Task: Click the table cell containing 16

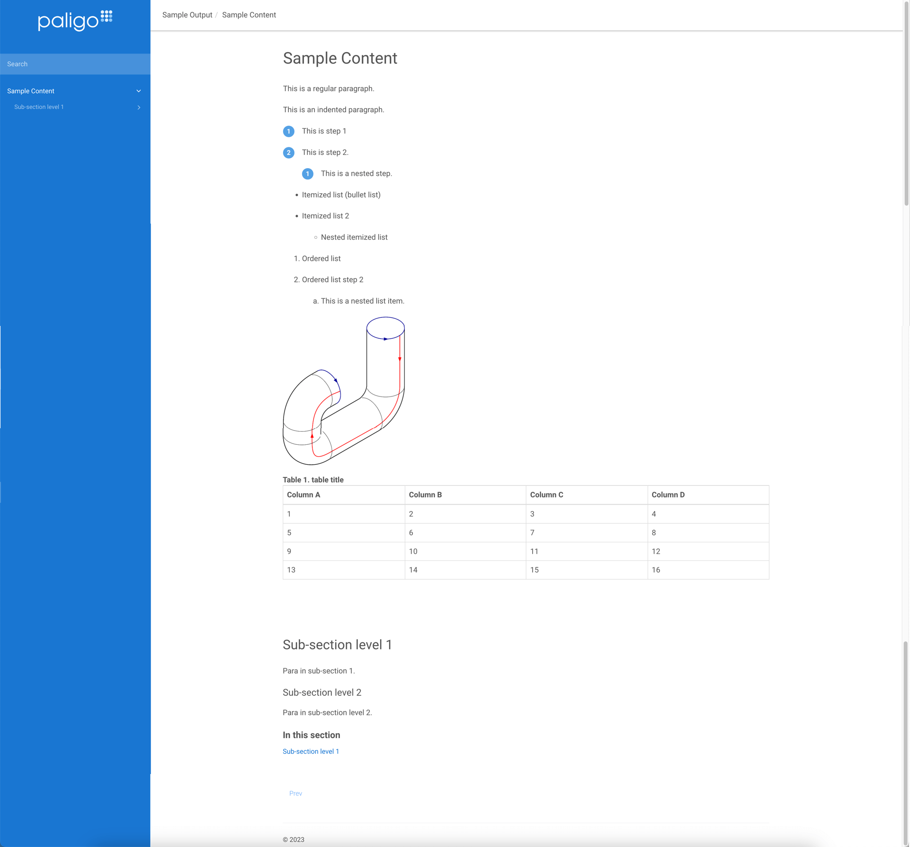Action: (x=656, y=570)
